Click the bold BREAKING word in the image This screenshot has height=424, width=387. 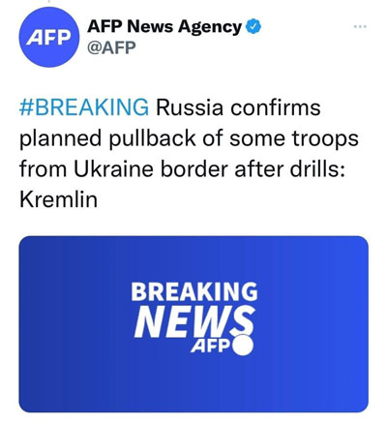point(194,291)
